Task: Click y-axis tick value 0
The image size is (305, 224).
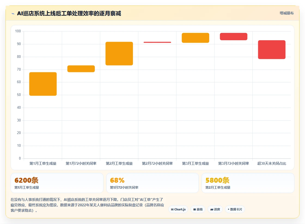Action: pyautogui.click(x=20, y=158)
